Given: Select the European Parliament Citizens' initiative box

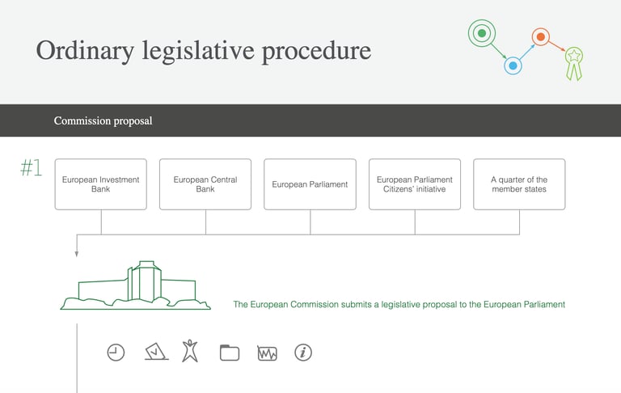Looking at the screenshot, I should point(415,184).
